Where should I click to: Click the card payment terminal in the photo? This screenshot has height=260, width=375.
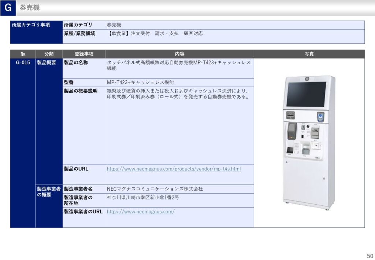(x=292, y=129)
